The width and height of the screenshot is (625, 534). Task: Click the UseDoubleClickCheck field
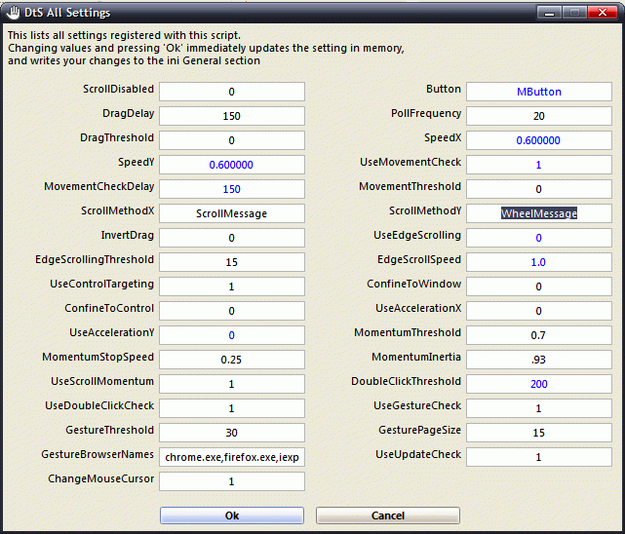(232, 408)
